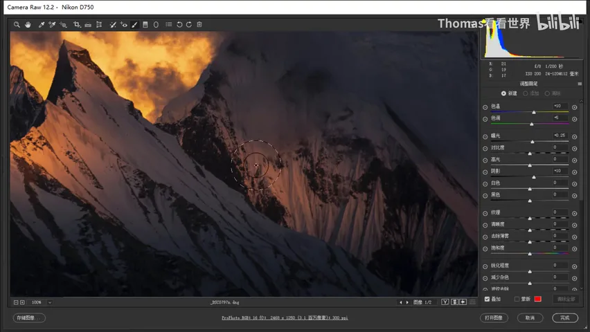Select the Color Sampler tool

[52, 24]
